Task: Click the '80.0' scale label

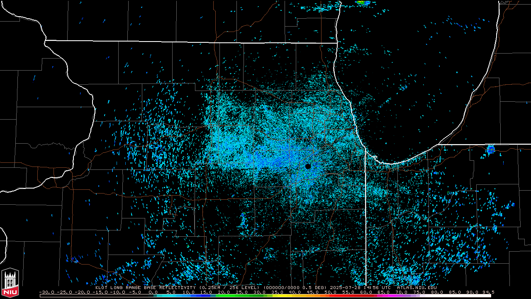Action: point(438,292)
